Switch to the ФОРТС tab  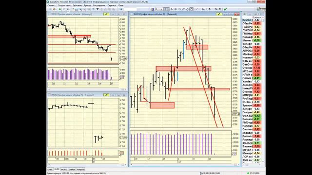64,170
